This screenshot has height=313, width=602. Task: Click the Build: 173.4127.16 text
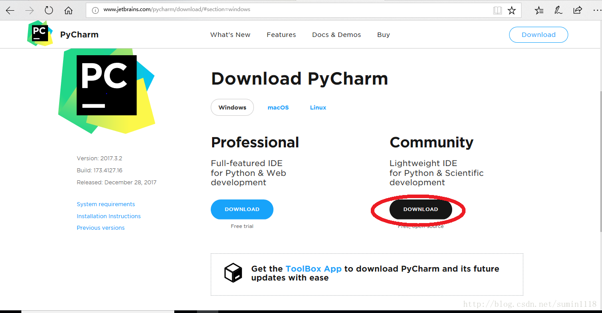(x=100, y=171)
